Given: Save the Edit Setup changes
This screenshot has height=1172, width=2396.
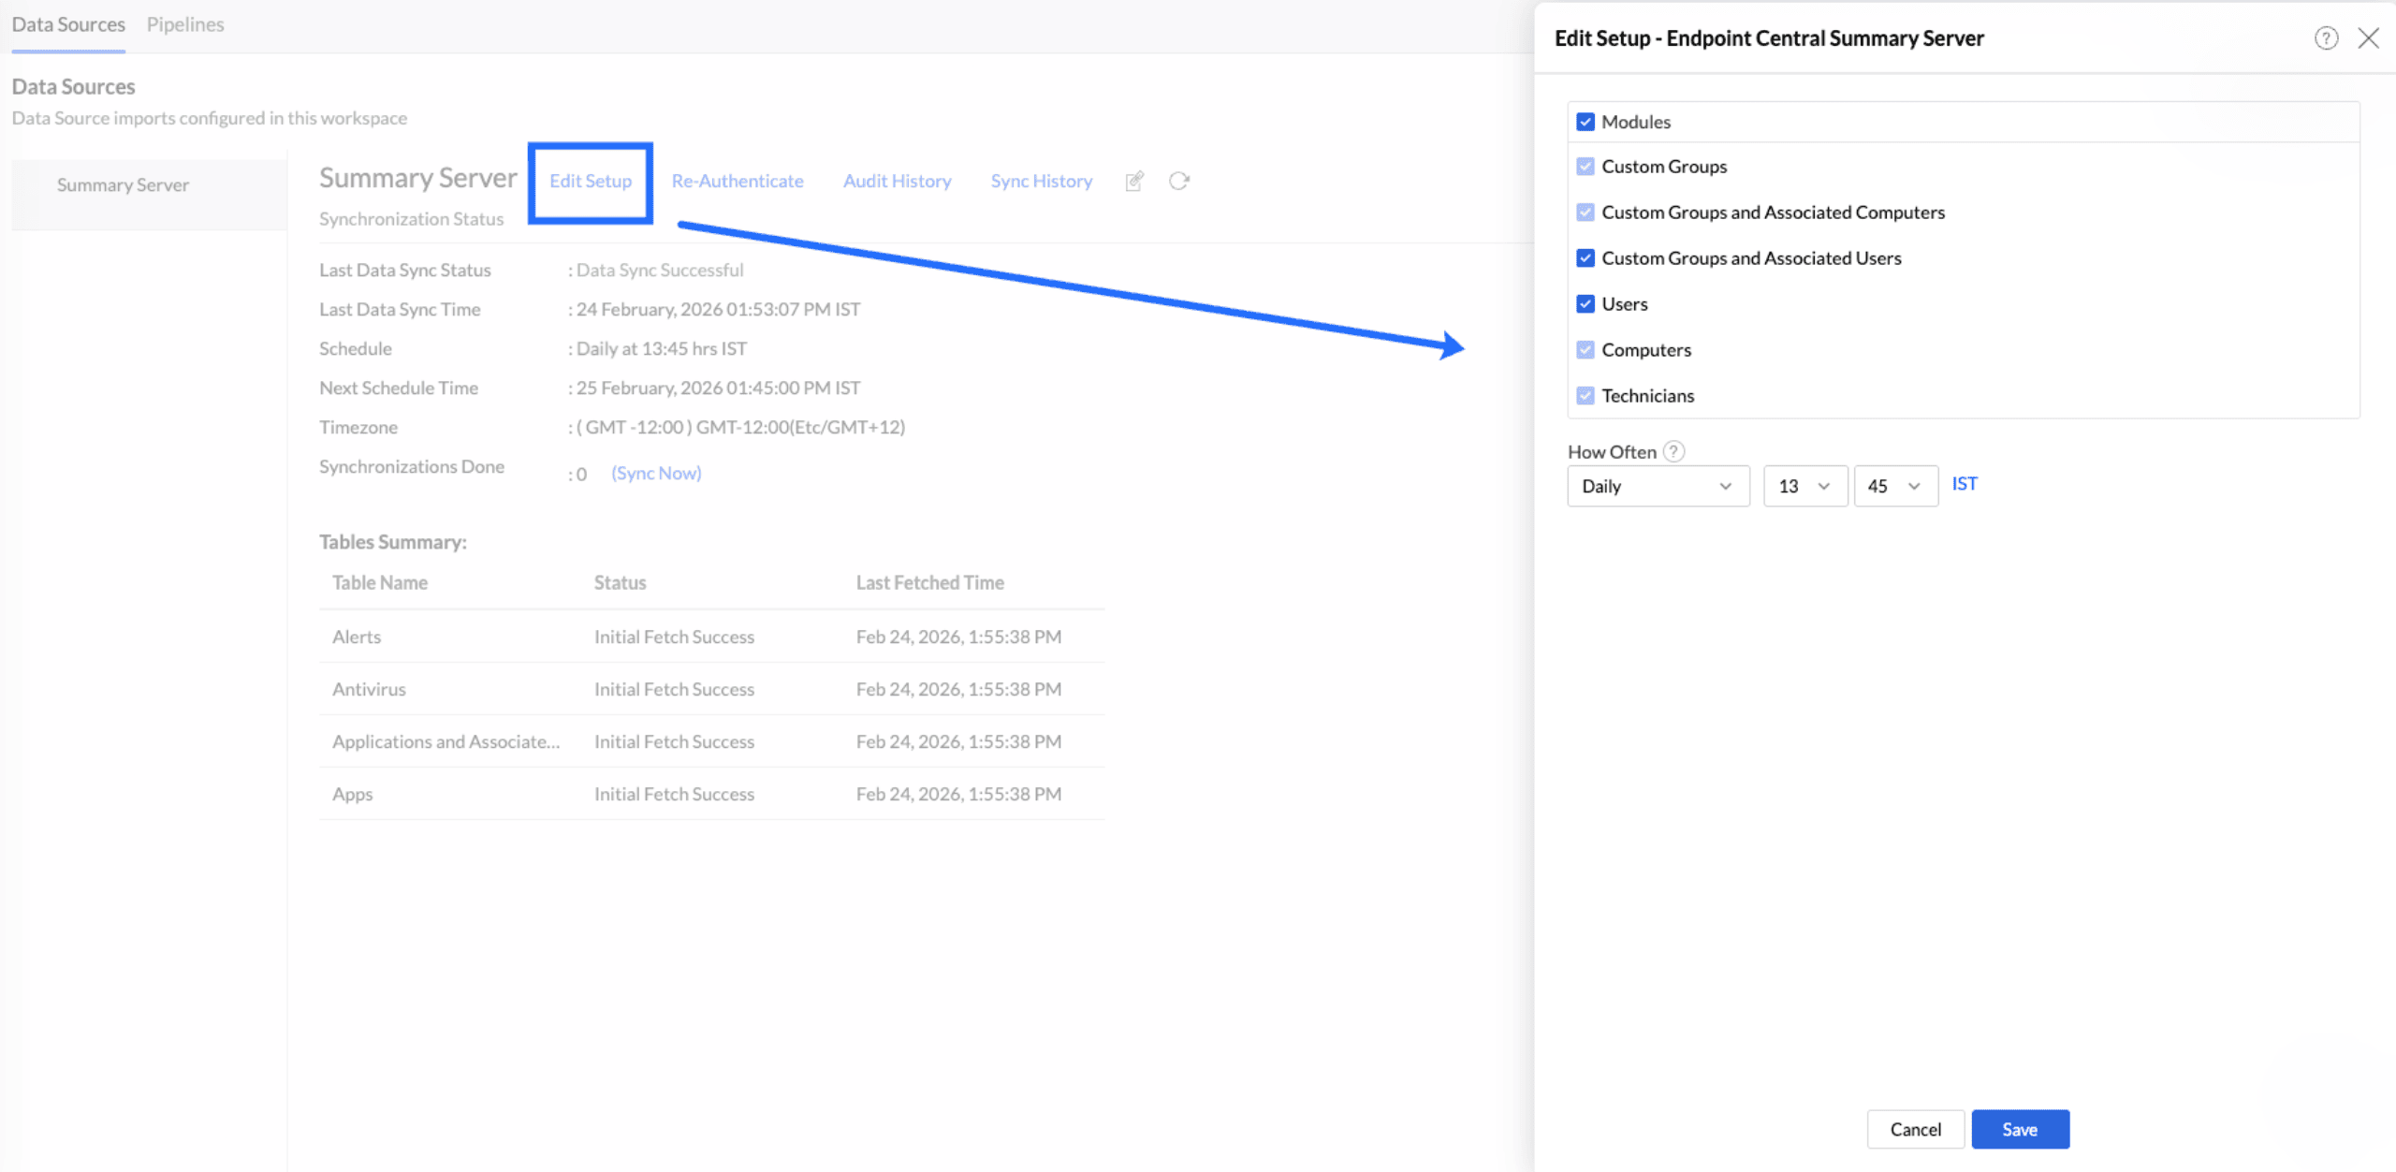Looking at the screenshot, I should tap(2020, 1129).
